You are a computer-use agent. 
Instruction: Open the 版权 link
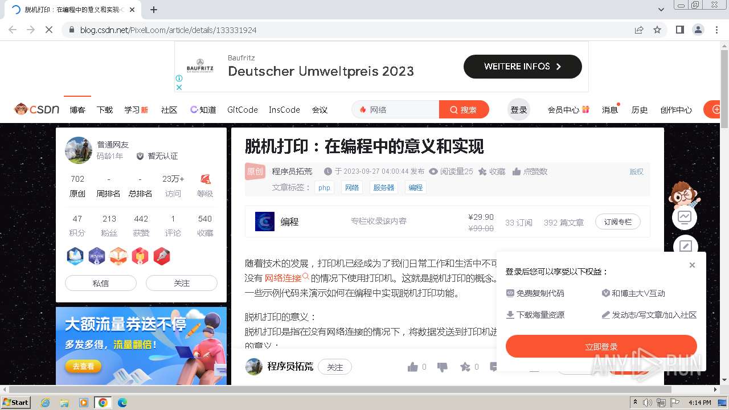click(x=636, y=171)
